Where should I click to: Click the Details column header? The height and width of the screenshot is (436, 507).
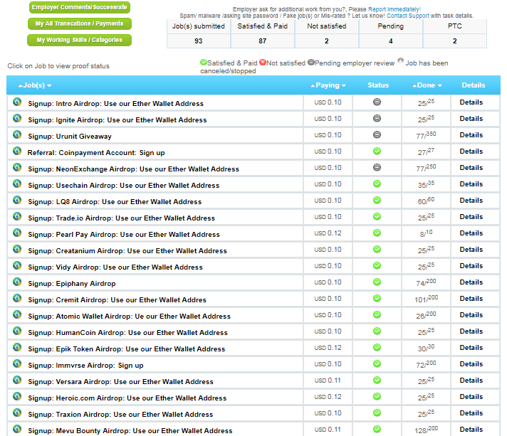[x=474, y=85]
